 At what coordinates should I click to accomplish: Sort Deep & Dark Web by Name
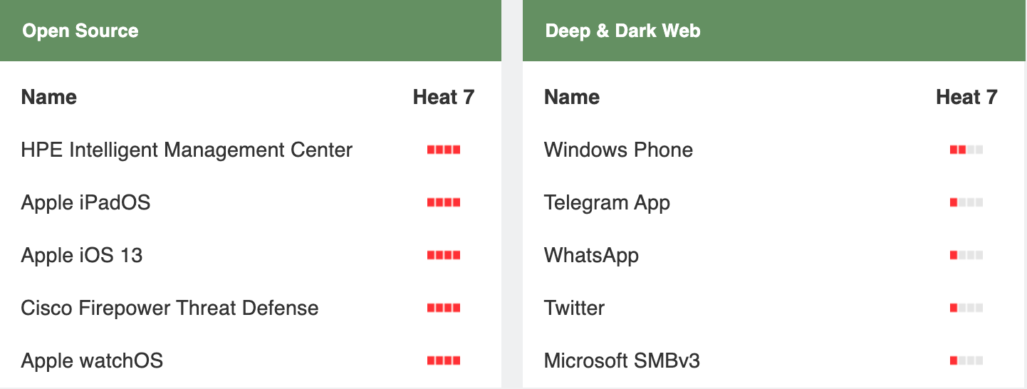tap(572, 97)
